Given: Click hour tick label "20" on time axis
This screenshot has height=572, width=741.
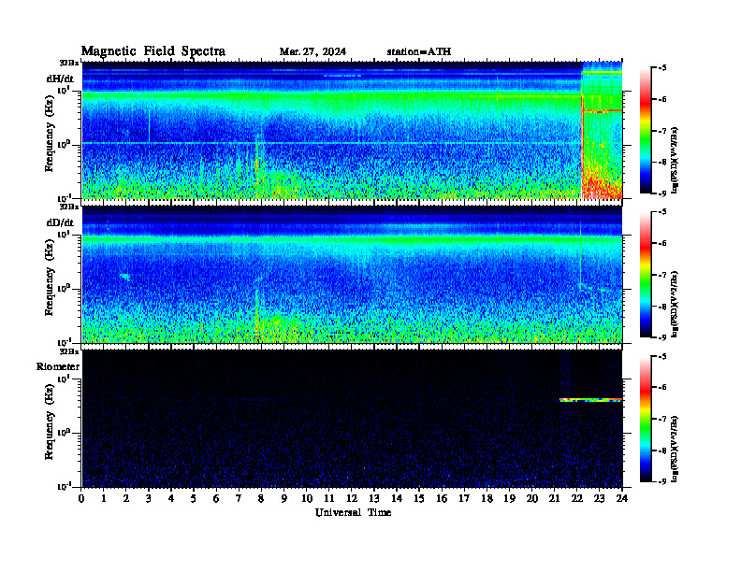Looking at the screenshot, I should pyautogui.click(x=531, y=498).
